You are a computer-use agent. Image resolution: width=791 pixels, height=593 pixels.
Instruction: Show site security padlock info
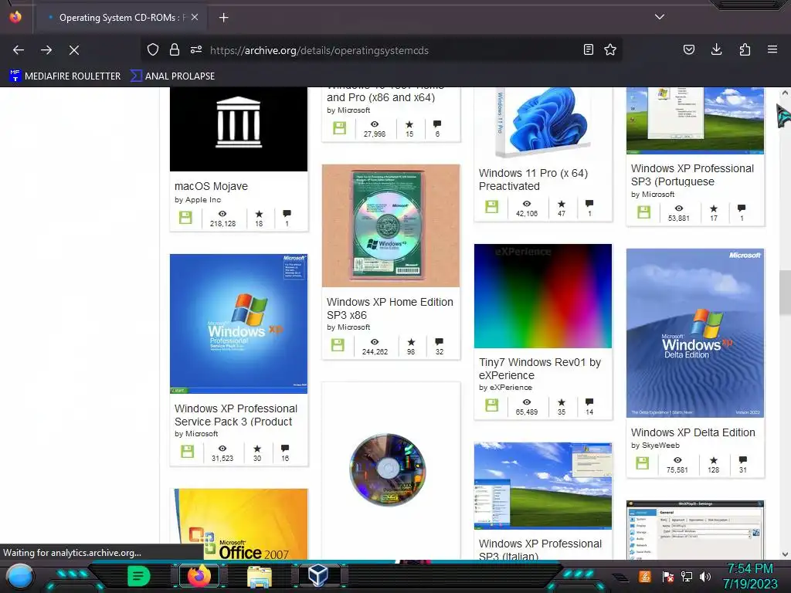point(175,49)
